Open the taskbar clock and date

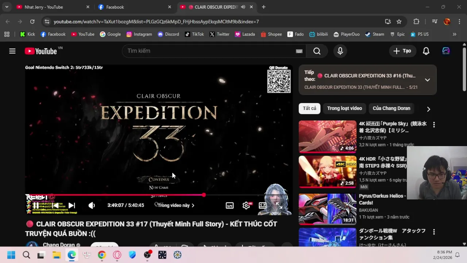point(443,255)
